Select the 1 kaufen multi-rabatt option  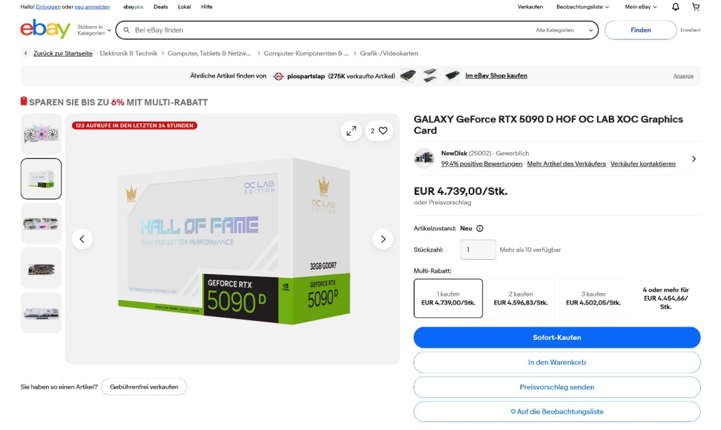449,298
